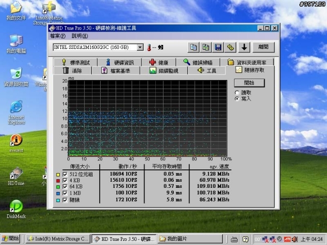Select the 隨機存取 random access tab
Image resolution: width=327 pixels, height=245 pixels.
tap(250, 70)
